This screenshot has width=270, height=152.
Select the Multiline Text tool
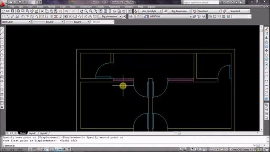[x=2, y=107]
